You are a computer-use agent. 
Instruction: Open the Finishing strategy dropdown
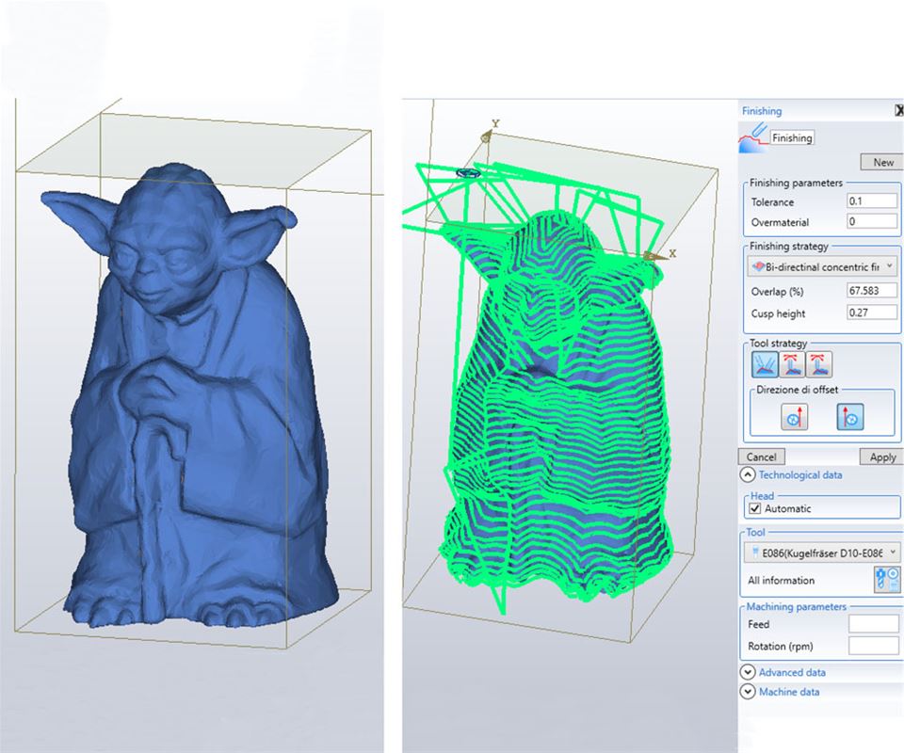(x=822, y=266)
